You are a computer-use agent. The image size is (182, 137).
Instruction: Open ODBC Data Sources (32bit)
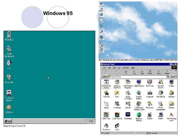point(139,106)
